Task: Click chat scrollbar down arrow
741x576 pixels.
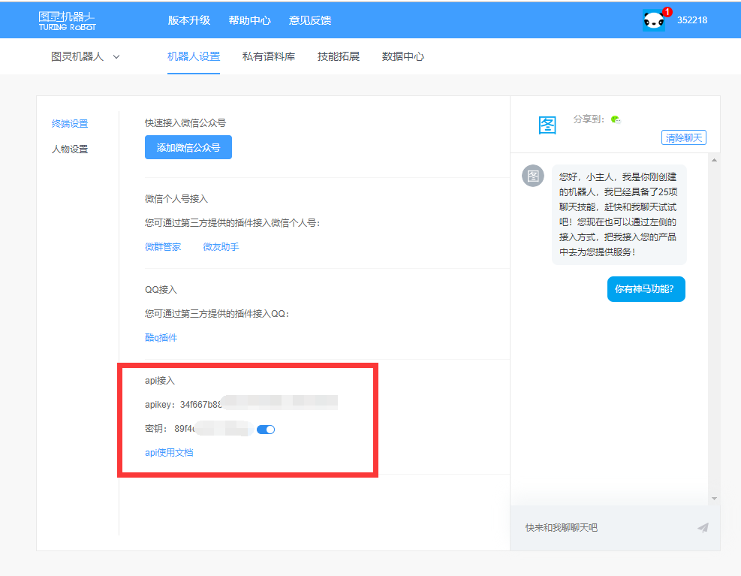Action: 714,499
